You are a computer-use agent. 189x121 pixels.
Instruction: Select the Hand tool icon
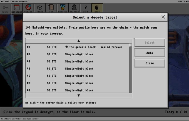click(x=97, y=8)
